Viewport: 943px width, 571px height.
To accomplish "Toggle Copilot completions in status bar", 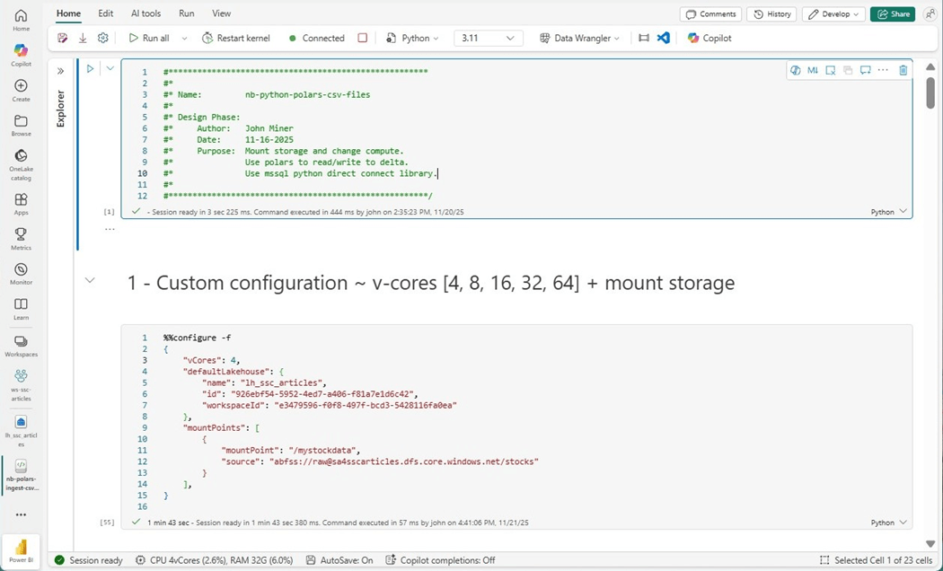I will point(440,560).
